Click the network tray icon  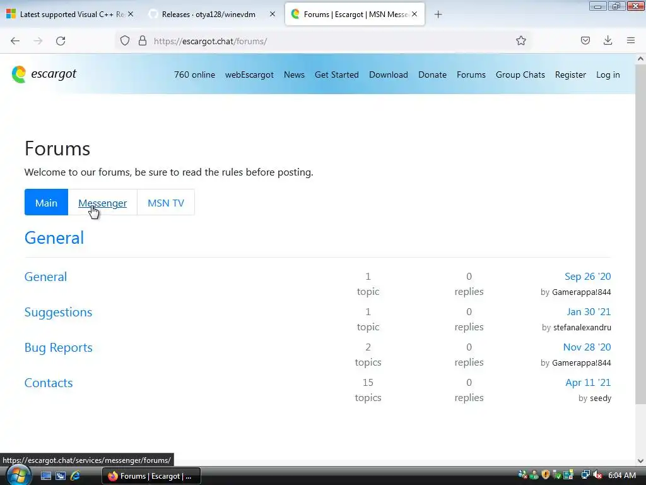(x=585, y=475)
